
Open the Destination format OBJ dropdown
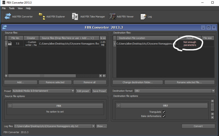[213, 91]
